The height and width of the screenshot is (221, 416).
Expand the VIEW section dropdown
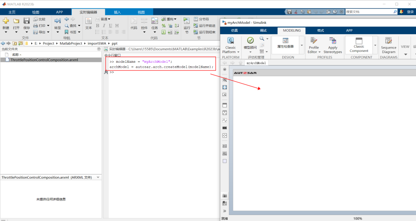(x=405, y=54)
